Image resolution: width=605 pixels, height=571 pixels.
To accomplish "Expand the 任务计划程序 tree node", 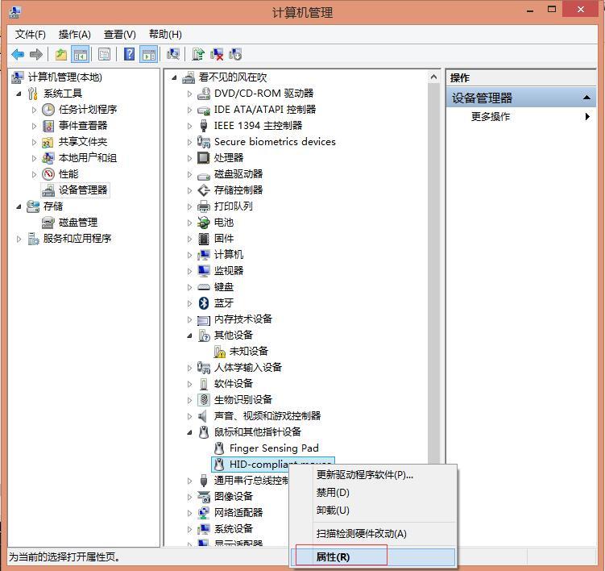I will [35, 110].
